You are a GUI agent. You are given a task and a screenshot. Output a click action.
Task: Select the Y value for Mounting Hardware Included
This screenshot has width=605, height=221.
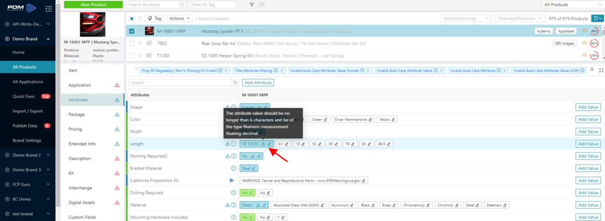point(281,217)
